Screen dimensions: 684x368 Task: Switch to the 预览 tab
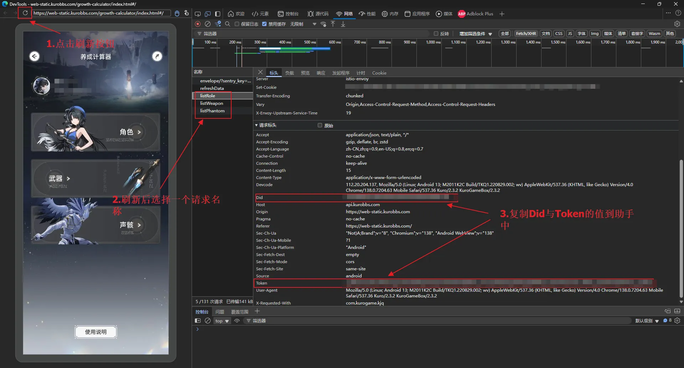[305, 73]
